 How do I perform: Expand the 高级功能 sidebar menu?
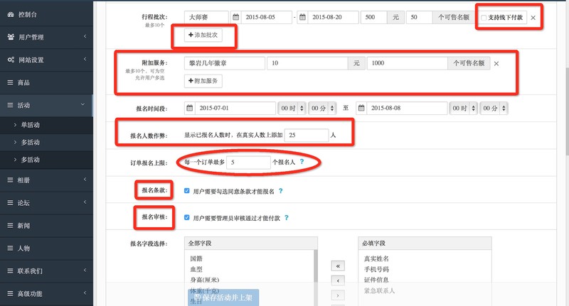[x=46, y=294]
